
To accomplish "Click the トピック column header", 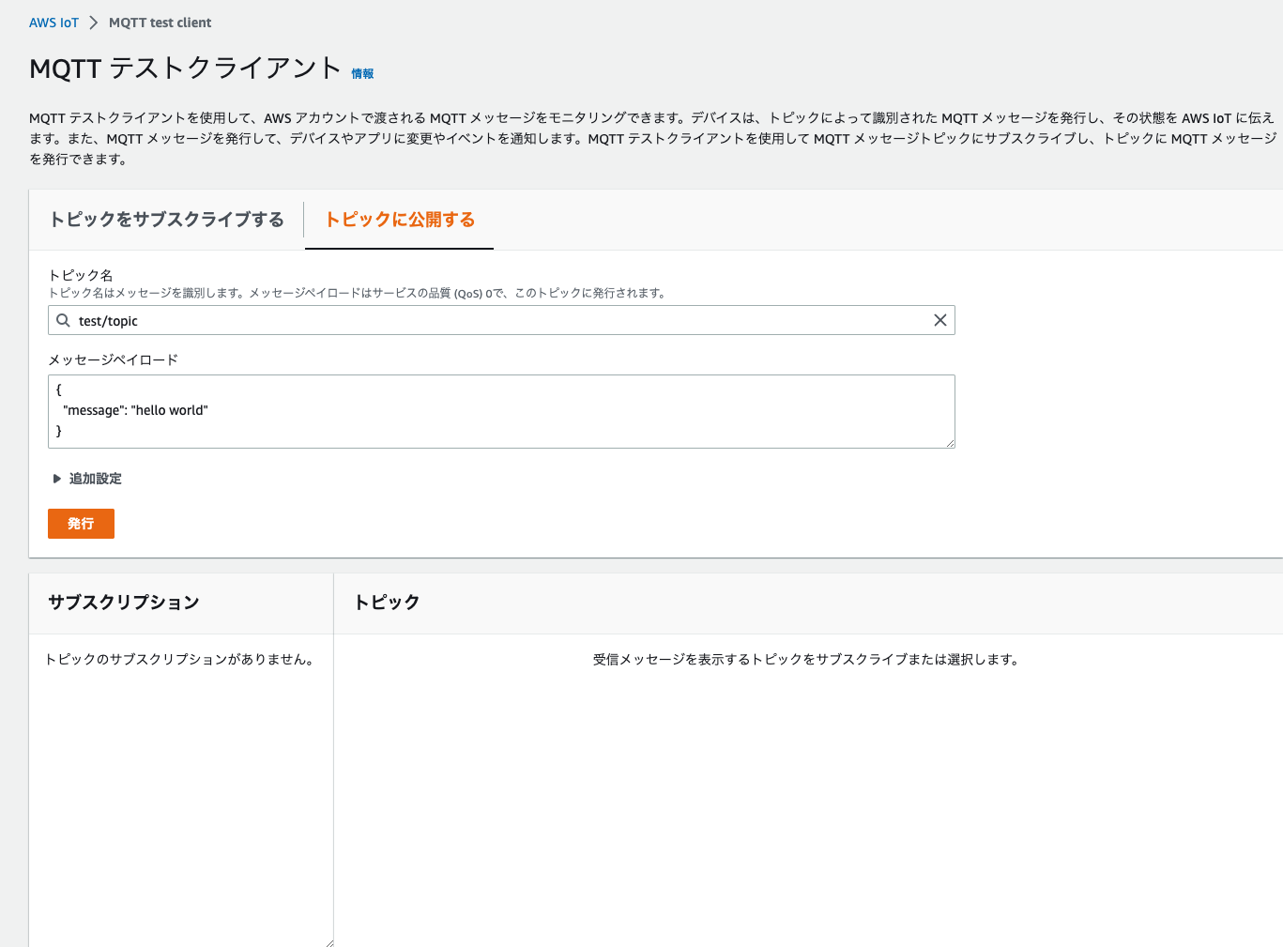I will 386,603.
